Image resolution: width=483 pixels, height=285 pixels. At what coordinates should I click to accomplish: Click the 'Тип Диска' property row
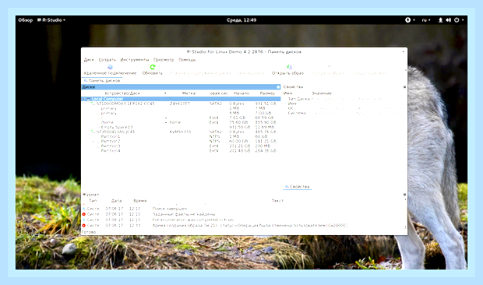pyautogui.click(x=344, y=99)
